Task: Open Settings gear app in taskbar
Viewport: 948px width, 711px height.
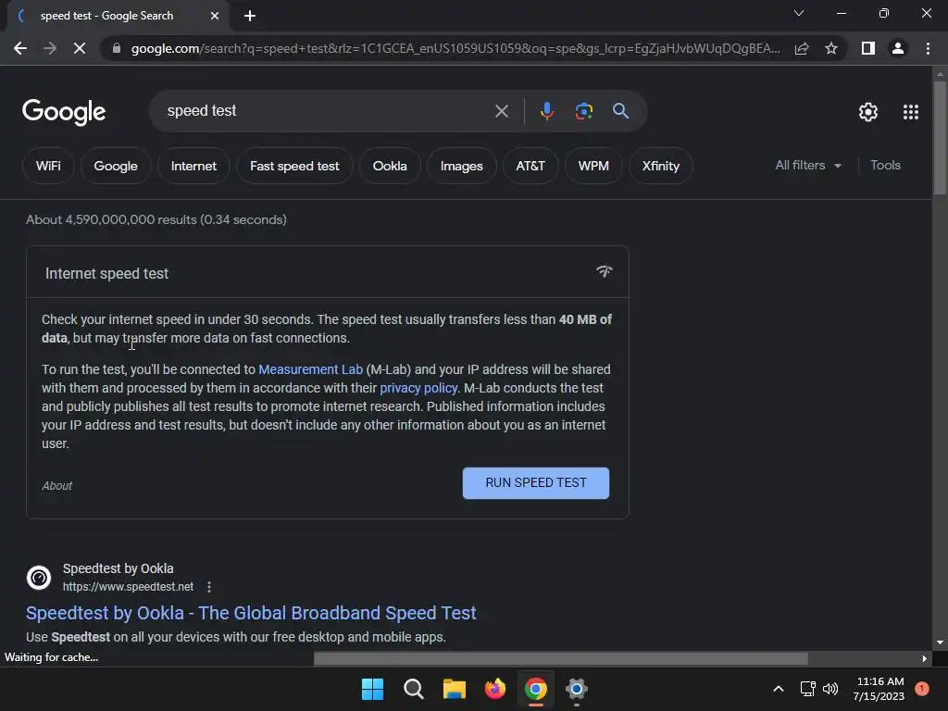Action: [577, 689]
